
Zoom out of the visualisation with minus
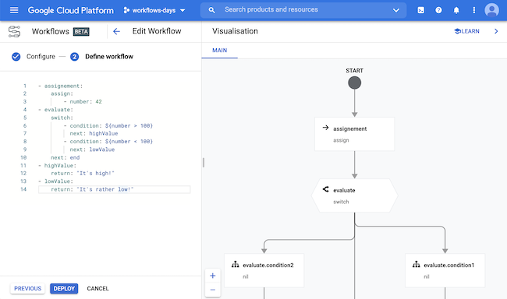[213, 290]
